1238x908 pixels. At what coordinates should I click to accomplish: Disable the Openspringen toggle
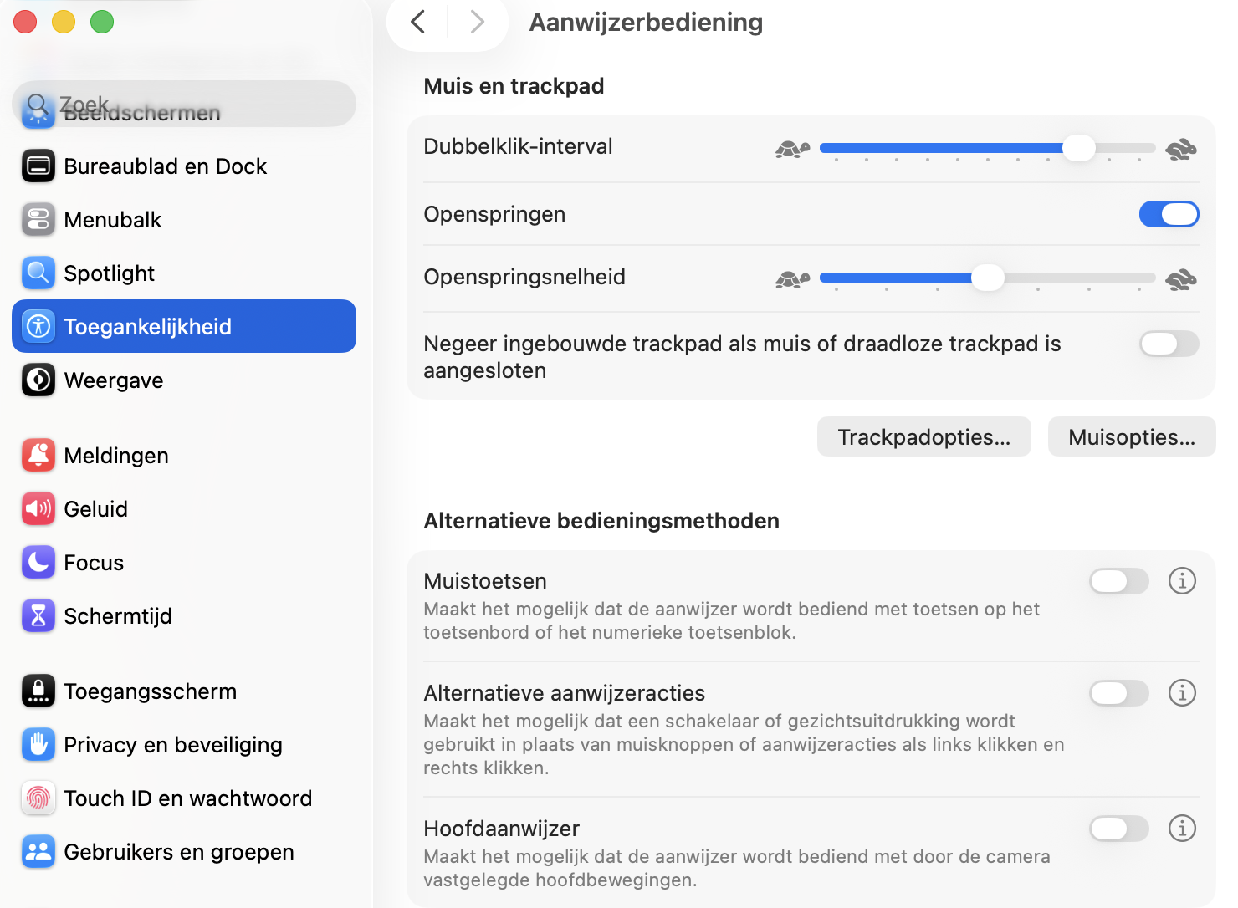click(1169, 214)
